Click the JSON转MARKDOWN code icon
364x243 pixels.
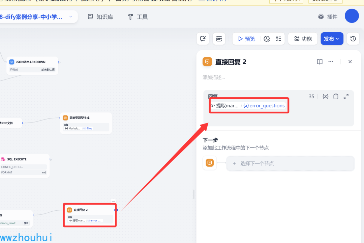tap(11, 62)
